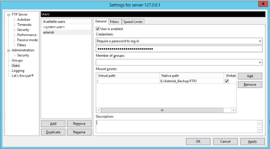Open Passive mode settings page
The image size is (270, 149).
27,40
